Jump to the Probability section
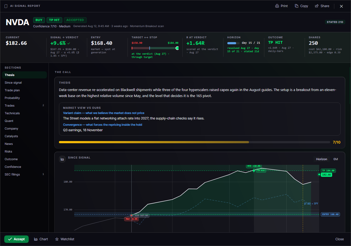The height and width of the screenshot is (246, 351). (x=24, y=98)
